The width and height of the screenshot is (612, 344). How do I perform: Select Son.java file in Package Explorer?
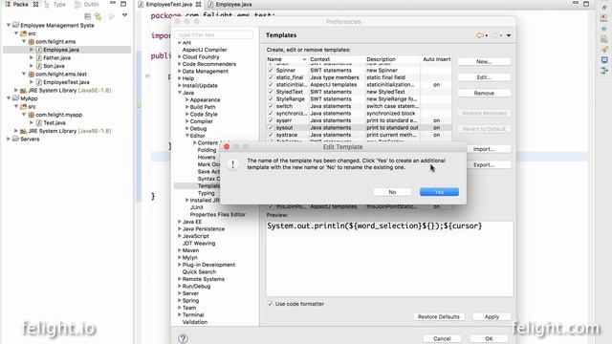coord(54,66)
